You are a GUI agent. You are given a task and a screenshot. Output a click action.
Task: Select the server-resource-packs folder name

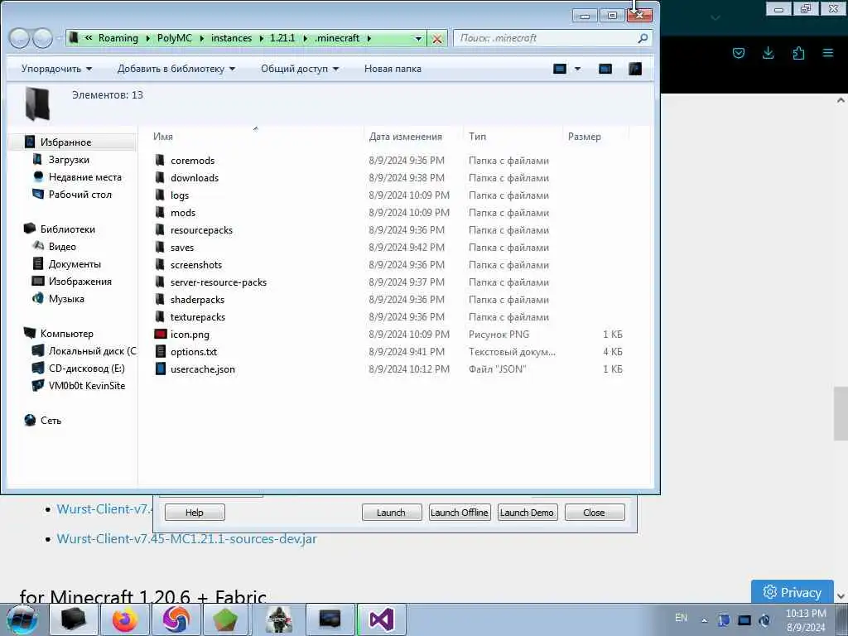[x=219, y=282]
